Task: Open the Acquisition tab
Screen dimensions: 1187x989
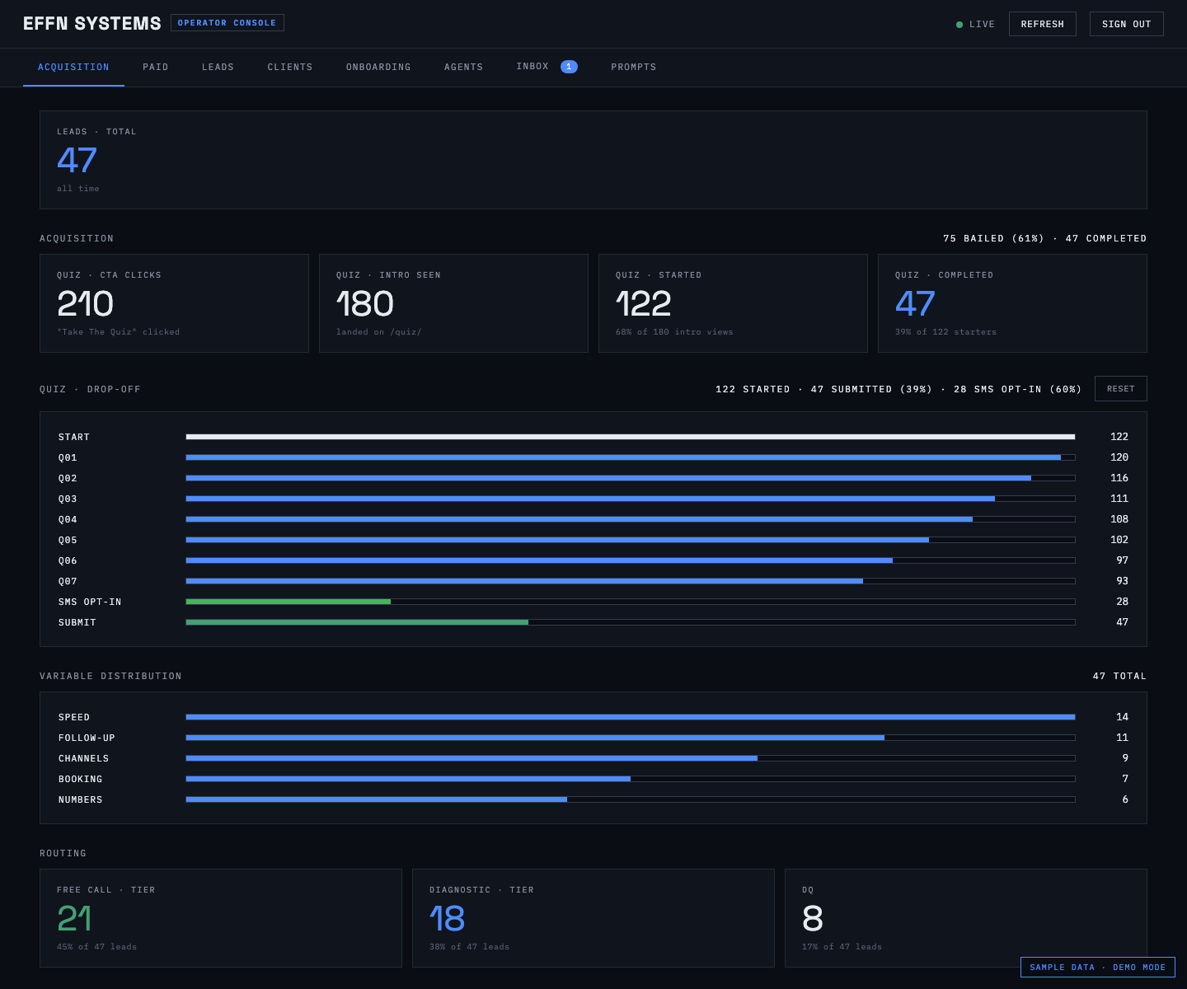Action: [x=73, y=67]
